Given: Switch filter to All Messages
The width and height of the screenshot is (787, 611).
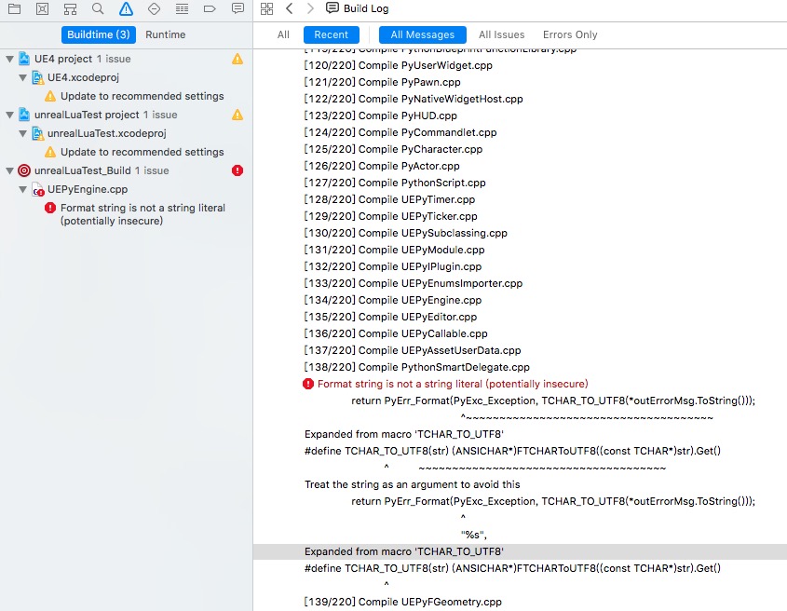Looking at the screenshot, I should coord(421,34).
